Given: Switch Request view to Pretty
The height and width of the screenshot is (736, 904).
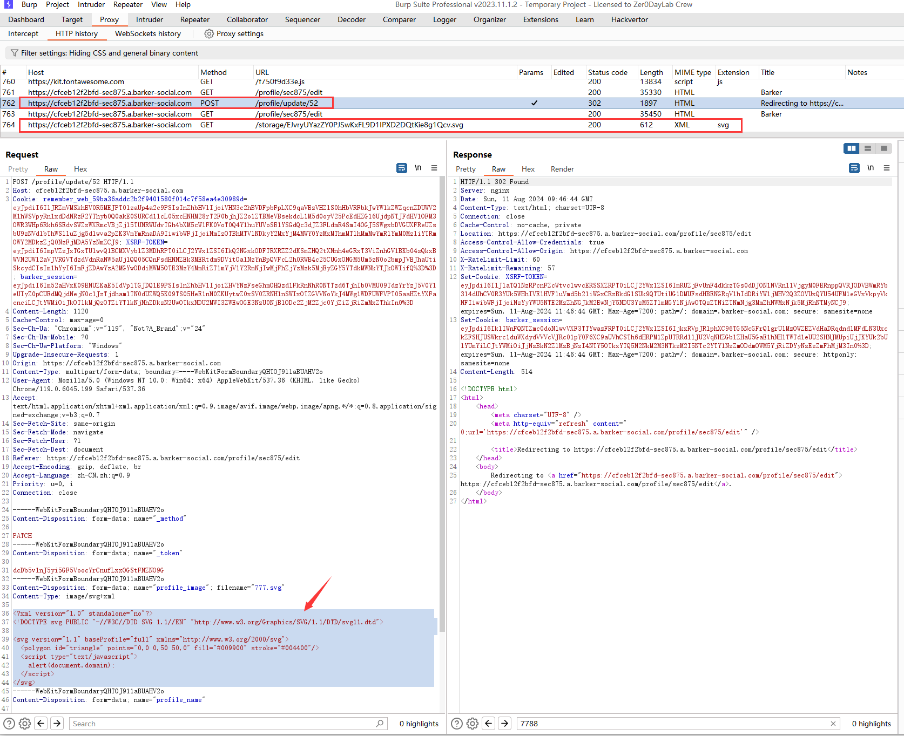Looking at the screenshot, I should click(x=18, y=169).
